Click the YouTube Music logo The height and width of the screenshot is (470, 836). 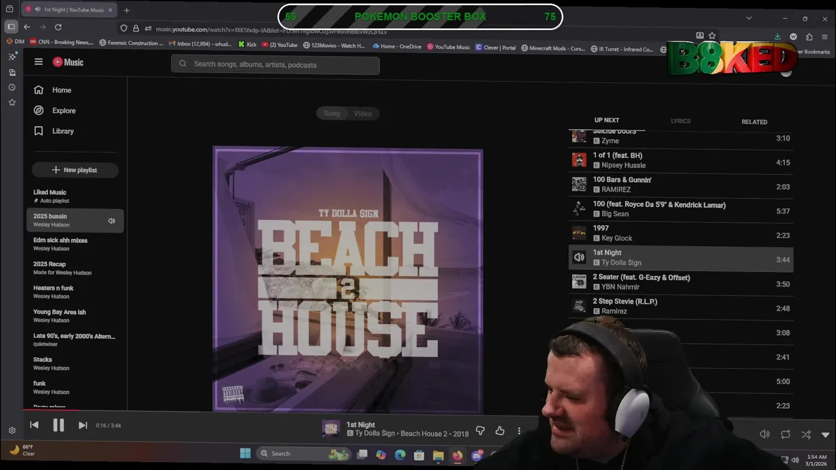68,62
